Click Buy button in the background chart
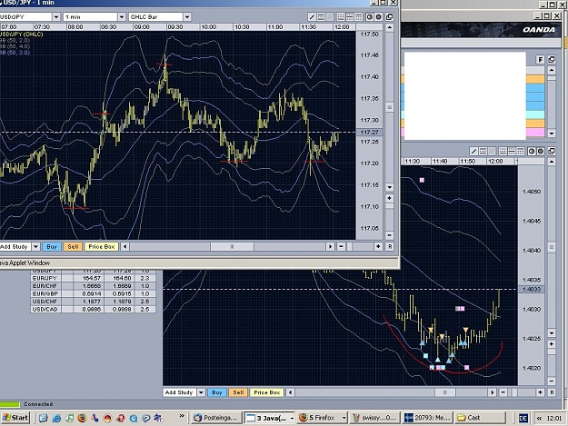 (217, 392)
